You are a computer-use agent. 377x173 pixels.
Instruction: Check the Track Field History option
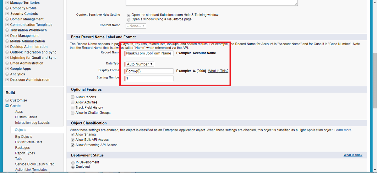pos(73,108)
